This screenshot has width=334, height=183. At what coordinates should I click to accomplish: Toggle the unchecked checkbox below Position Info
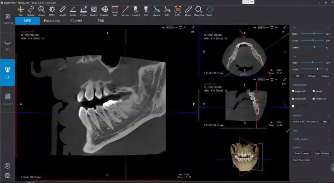tap(294, 106)
